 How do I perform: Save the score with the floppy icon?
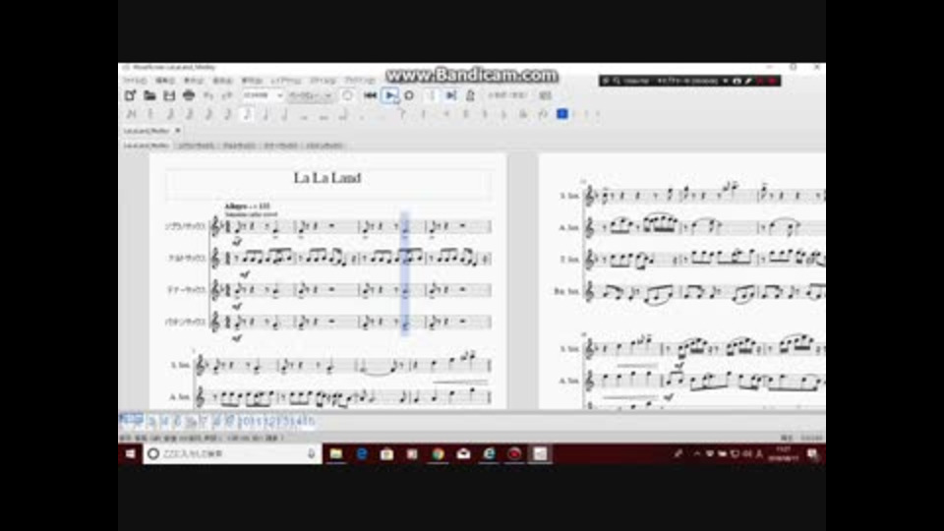[169, 95]
